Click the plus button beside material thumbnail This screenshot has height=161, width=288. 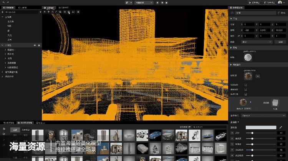(x=258, y=76)
